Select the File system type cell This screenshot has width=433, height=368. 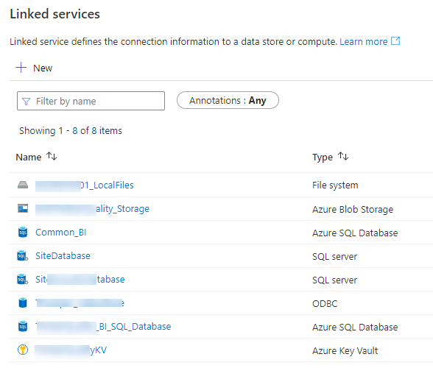pos(335,185)
